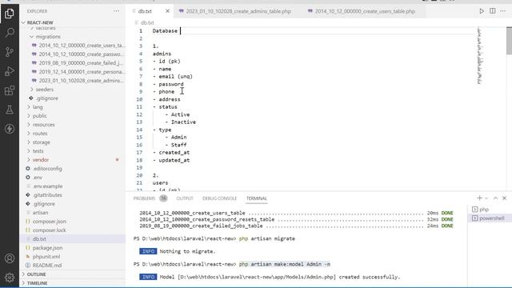
Task: Open the Manage gear icon
Action: [x=10, y=278]
